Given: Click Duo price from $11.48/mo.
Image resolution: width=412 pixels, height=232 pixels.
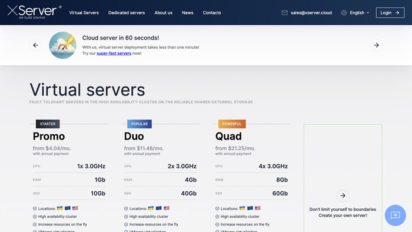Looking at the screenshot, I should point(144,148).
